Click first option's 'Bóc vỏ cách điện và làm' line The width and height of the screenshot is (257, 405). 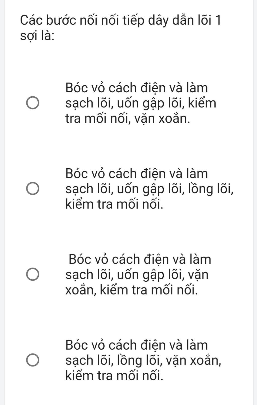pos(137,88)
